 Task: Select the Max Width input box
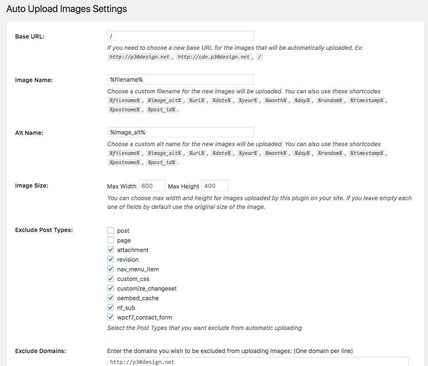152,186
